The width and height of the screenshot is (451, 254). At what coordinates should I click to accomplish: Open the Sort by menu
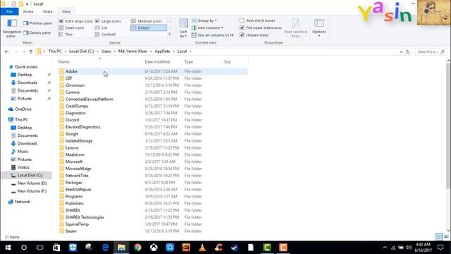coord(183,28)
